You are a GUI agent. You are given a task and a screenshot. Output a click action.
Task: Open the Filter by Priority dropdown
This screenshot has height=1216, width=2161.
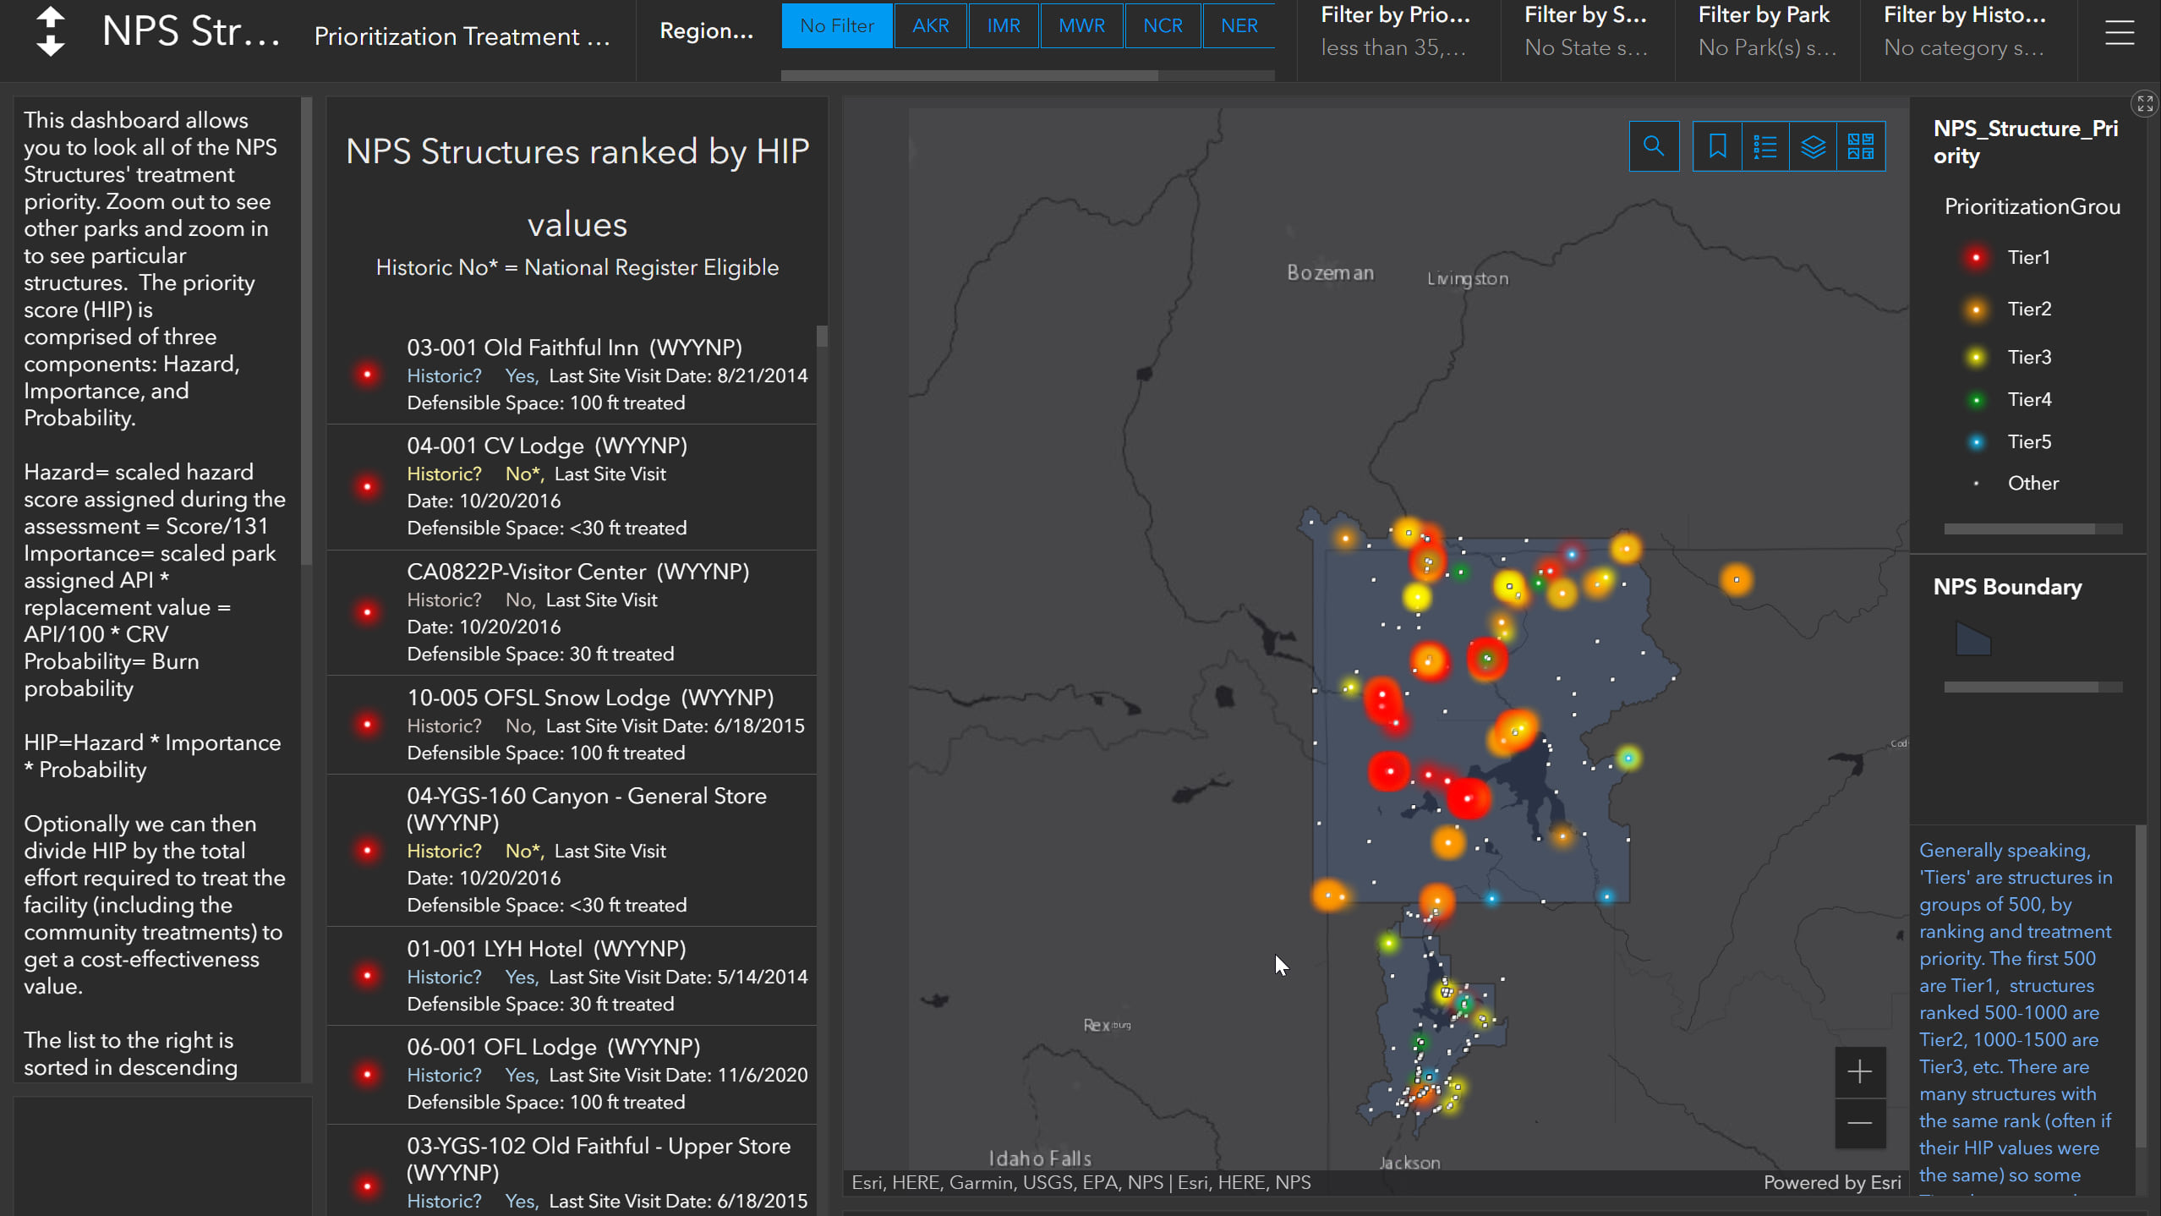click(1397, 32)
